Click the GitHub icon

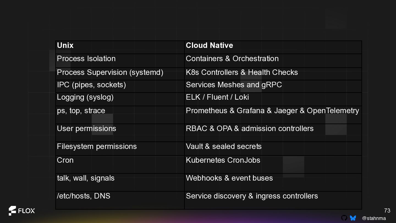(x=344, y=218)
